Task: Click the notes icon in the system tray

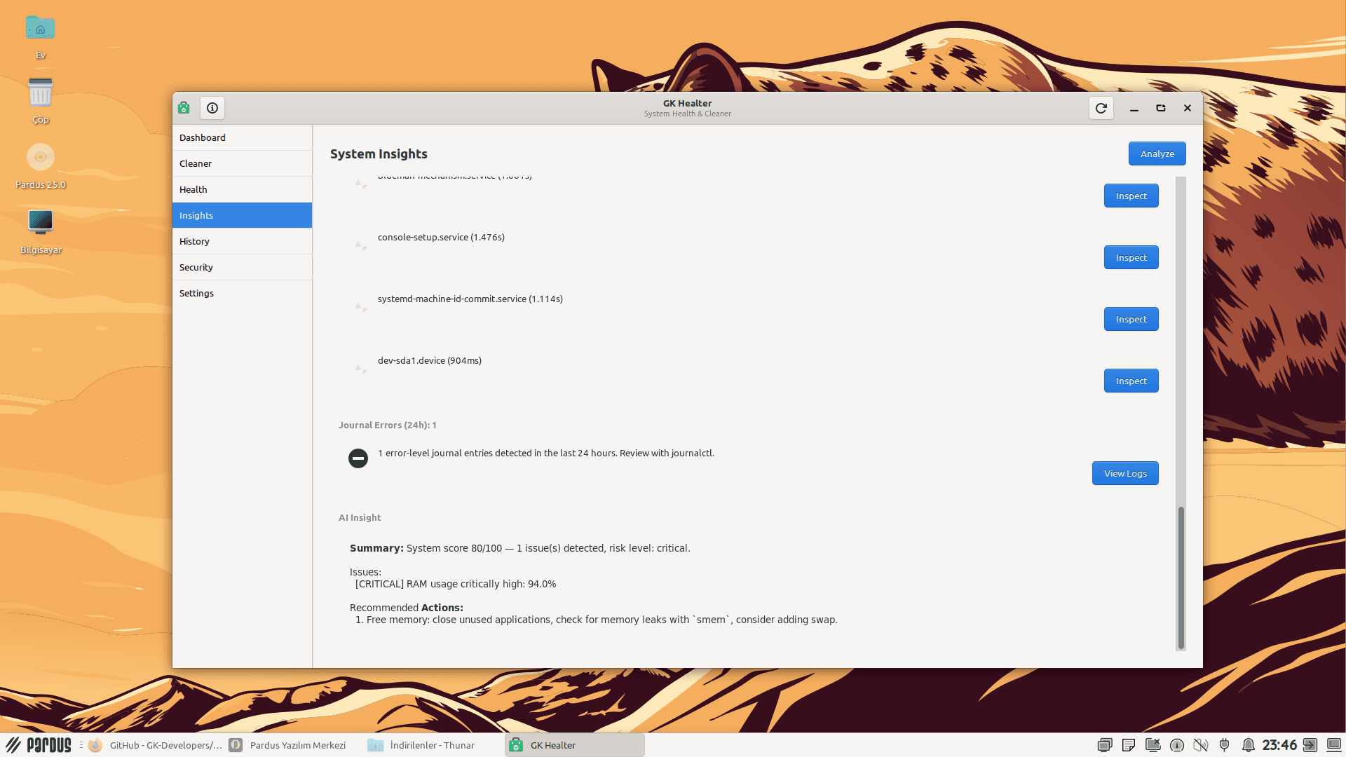Action: point(1129,745)
